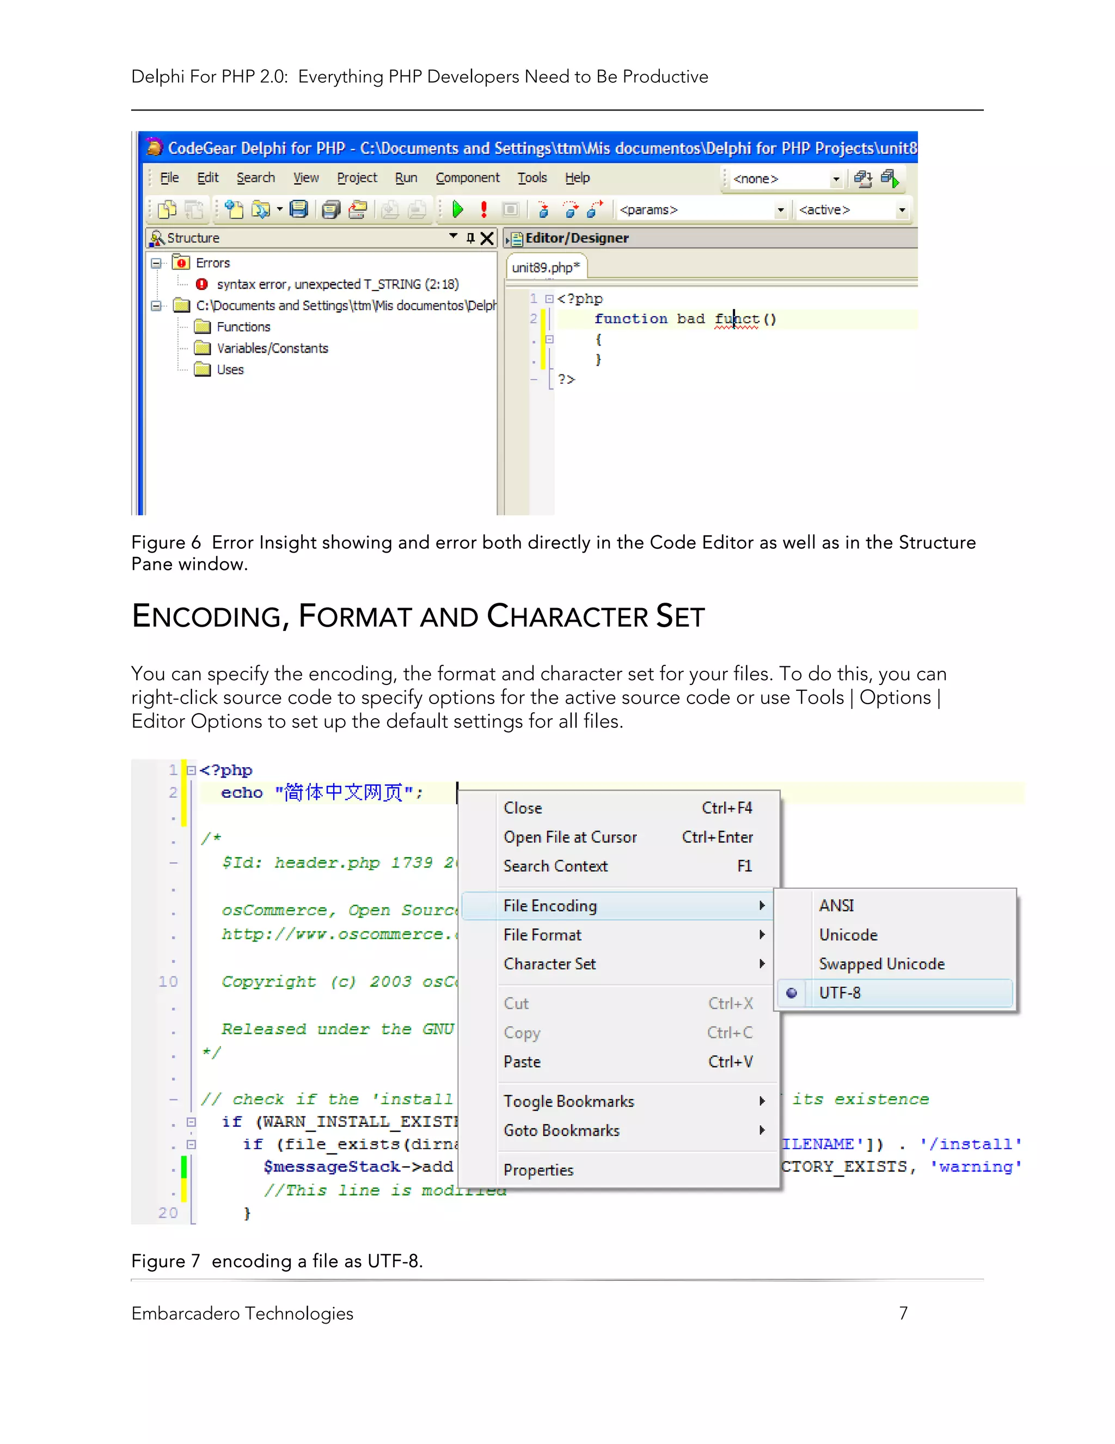This screenshot has height=1444, width=1115.
Task: Pin the Structure panel with pushpin icon
Action: tap(470, 238)
